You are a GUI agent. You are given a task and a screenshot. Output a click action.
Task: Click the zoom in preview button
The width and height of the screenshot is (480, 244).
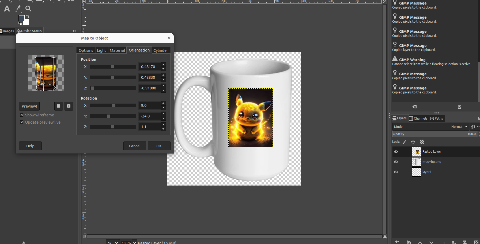(x=69, y=106)
